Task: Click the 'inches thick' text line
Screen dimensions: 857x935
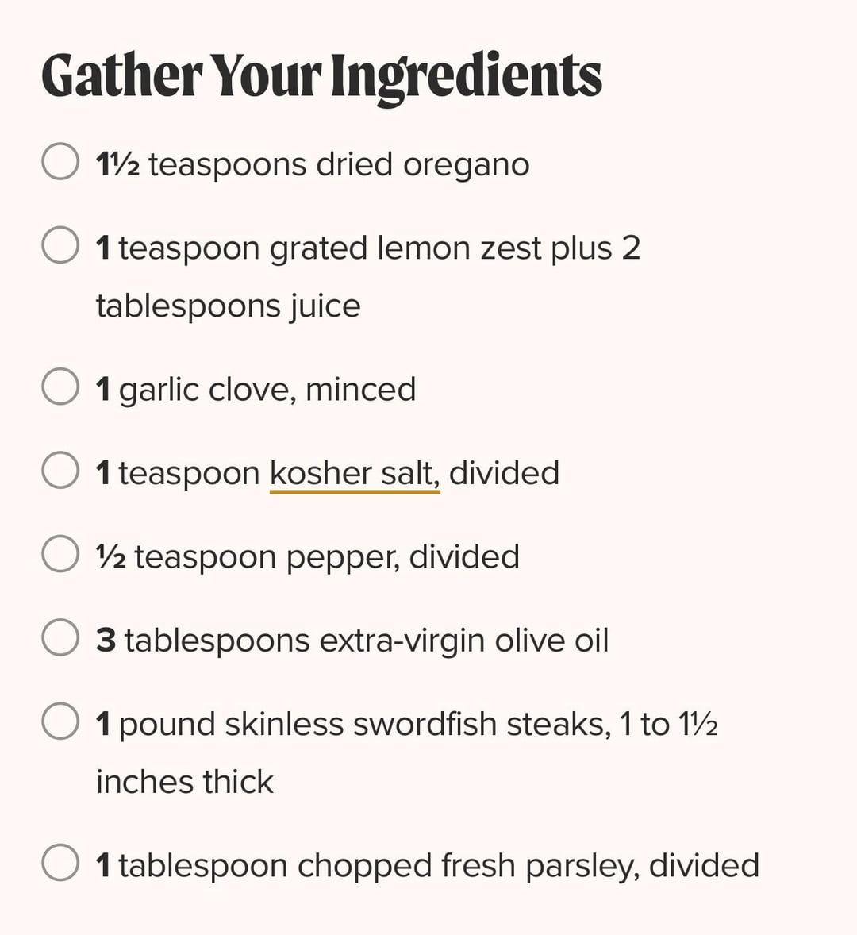Action: pos(184,783)
